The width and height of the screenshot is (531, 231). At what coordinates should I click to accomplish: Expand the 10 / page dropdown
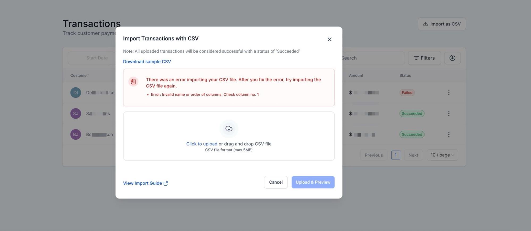(x=442, y=155)
